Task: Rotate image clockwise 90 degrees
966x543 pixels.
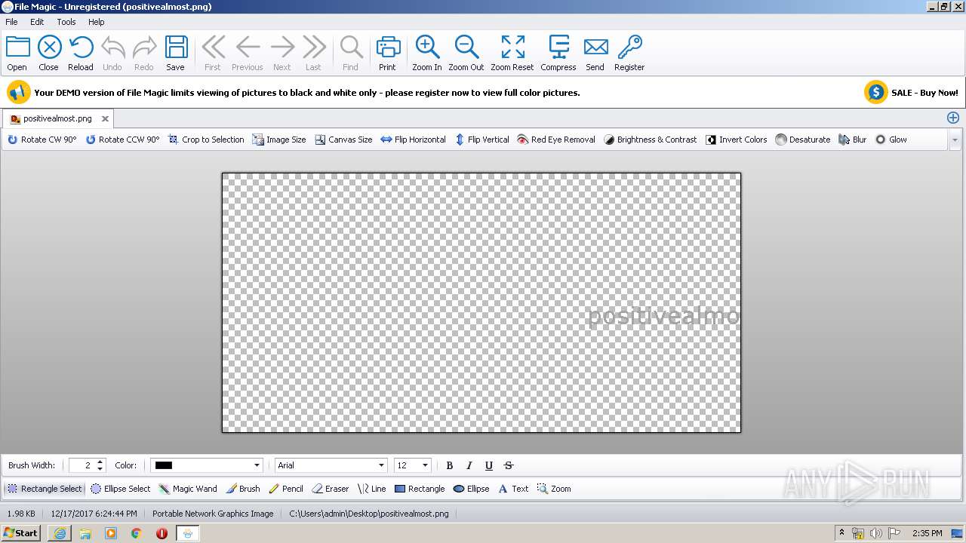Action: 42,140
